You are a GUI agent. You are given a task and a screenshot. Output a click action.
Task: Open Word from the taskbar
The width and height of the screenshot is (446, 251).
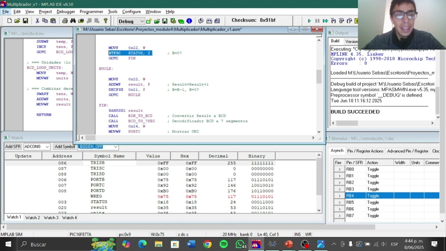(x=191, y=244)
